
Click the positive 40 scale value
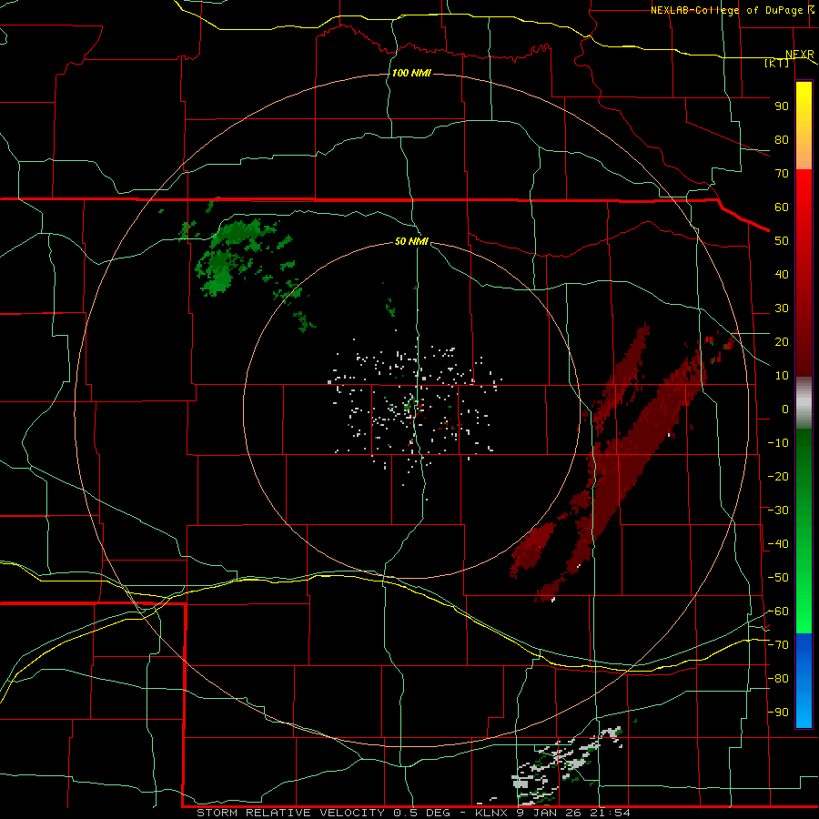click(x=782, y=274)
